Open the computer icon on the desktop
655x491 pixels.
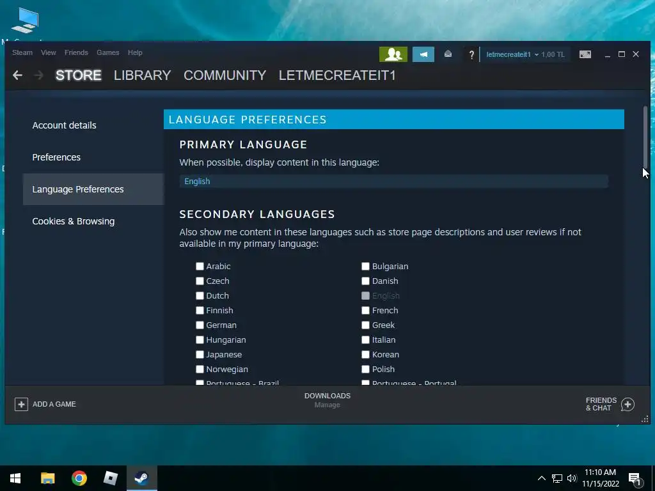[x=26, y=20]
